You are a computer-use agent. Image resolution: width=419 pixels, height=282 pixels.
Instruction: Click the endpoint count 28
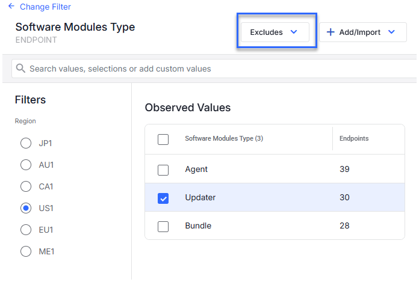[x=344, y=225]
